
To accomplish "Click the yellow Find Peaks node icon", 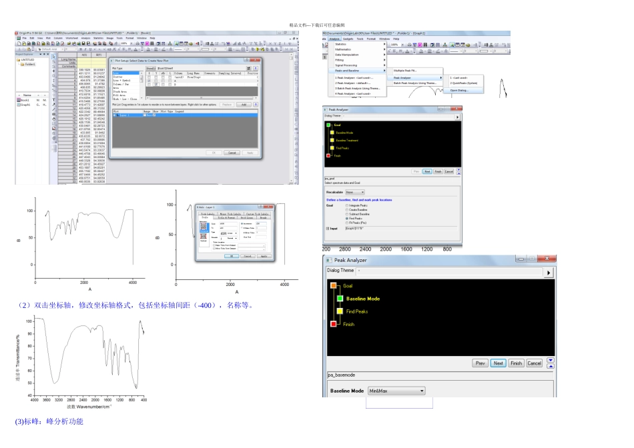I will 340,311.
